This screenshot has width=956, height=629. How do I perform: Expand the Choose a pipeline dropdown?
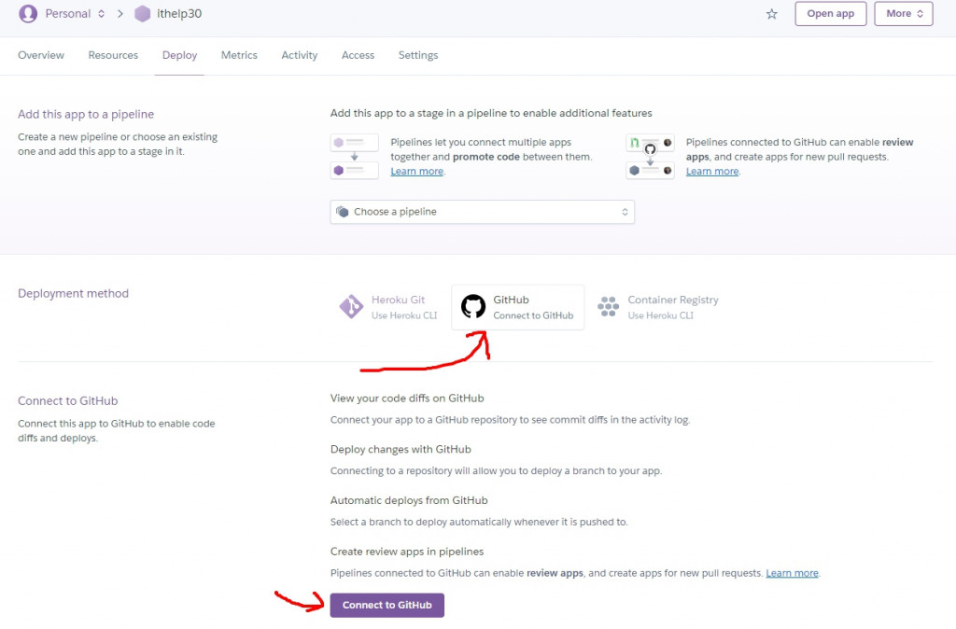(483, 212)
